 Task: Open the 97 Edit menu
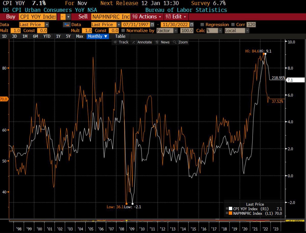coord(176,17)
